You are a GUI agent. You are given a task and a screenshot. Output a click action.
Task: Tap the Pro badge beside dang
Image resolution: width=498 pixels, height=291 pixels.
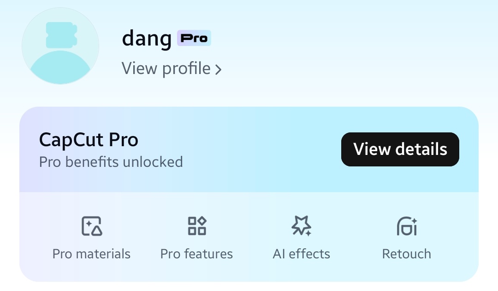click(194, 38)
